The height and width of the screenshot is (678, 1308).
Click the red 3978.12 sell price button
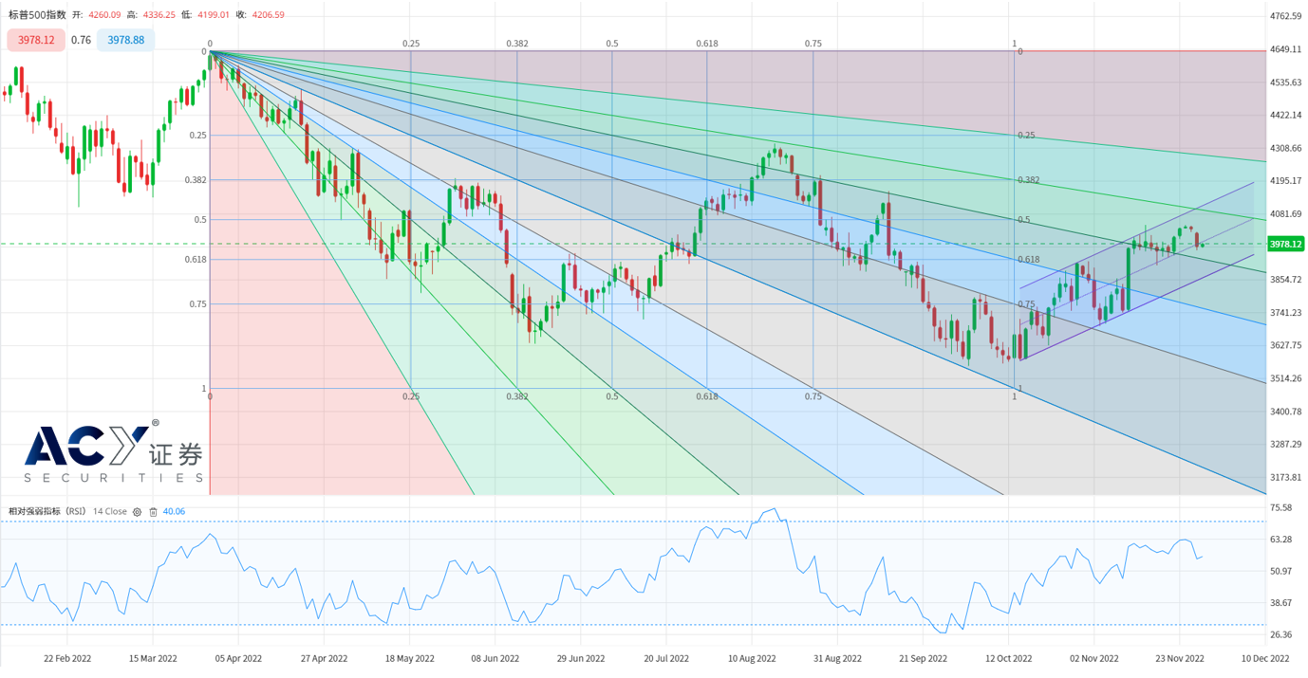point(36,40)
